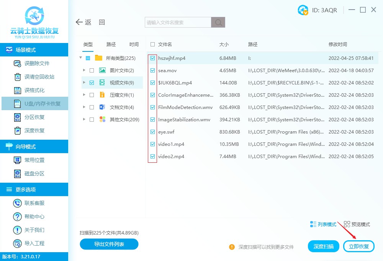Click 导出文件列表 button
383x261 pixels.
pyautogui.click(x=109, y=244)
